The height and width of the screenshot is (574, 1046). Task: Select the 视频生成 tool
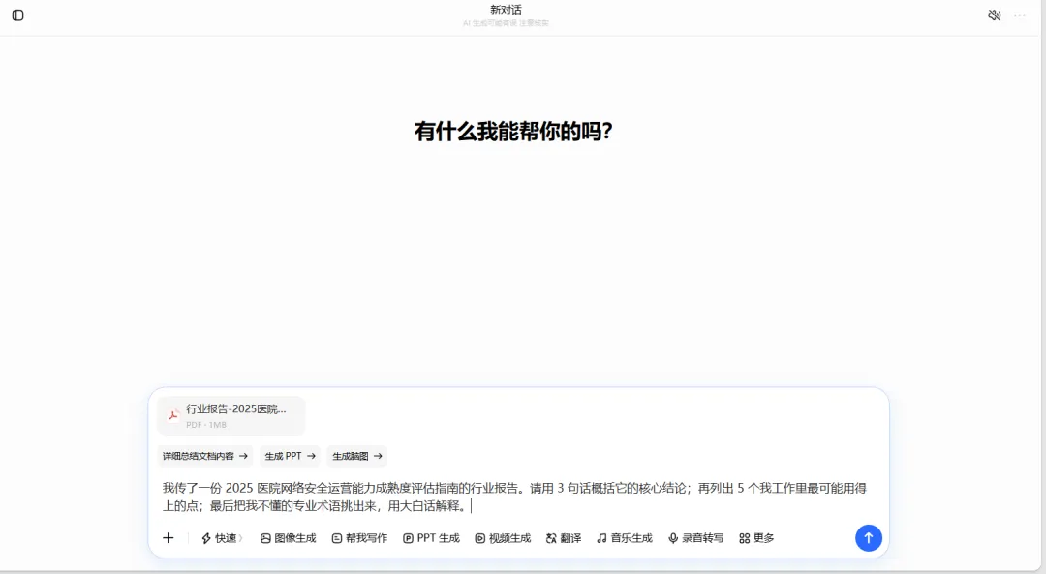pyautogui.click(x=503, y=538)
